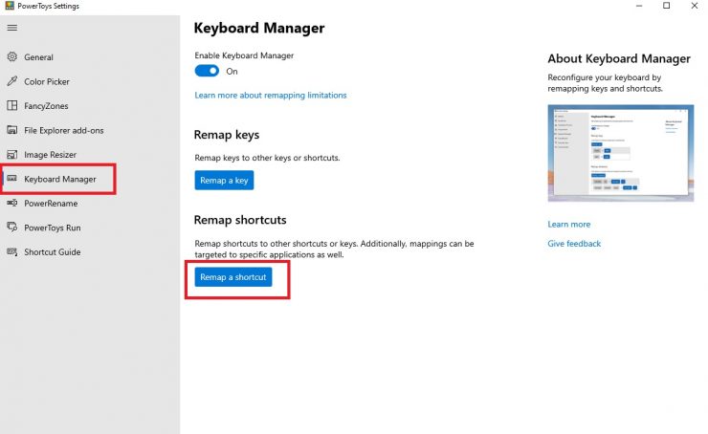Click the File Explorer add-ons icon
708x434 pixels.
(x=12, y=130)
